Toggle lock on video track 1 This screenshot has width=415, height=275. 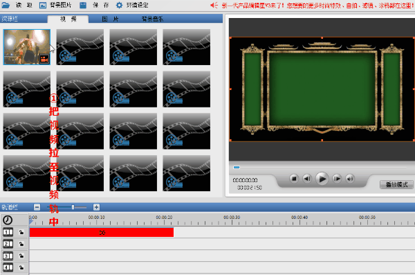tap(21, 232)
